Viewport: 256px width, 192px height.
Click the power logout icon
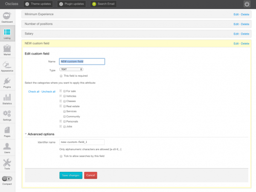tap(247, 4)
